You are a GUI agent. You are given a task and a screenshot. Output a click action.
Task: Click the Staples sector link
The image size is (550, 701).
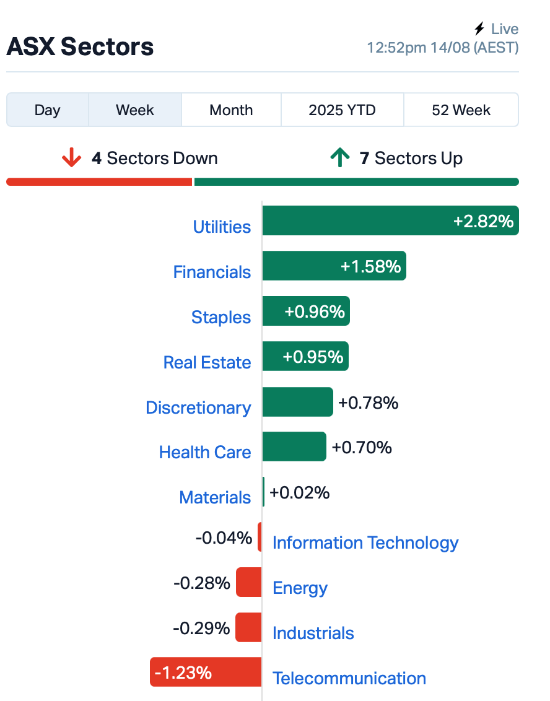[221, 318]
